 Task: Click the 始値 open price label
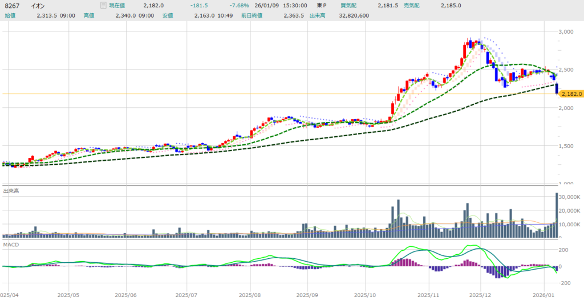tap(10, 15)
